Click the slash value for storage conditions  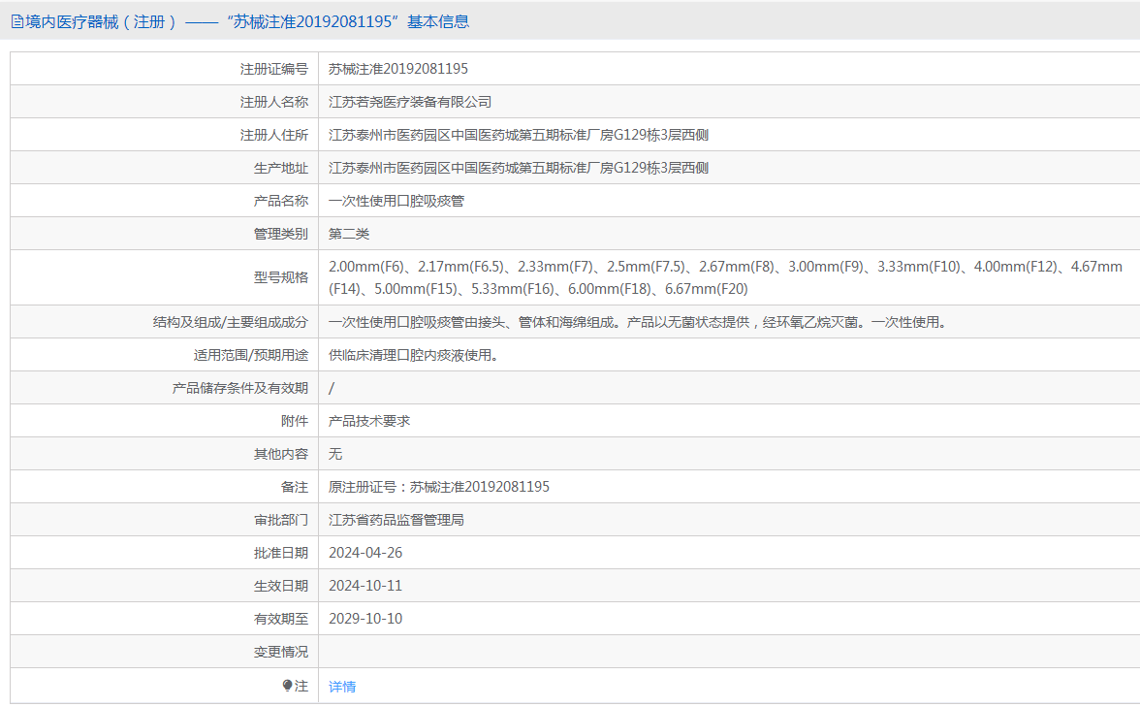pyautogui.click(x=332, y=388)
